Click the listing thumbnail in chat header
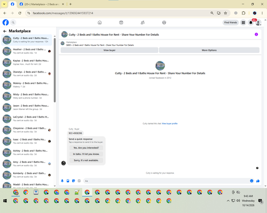267x213 pixels. point(65,34)
